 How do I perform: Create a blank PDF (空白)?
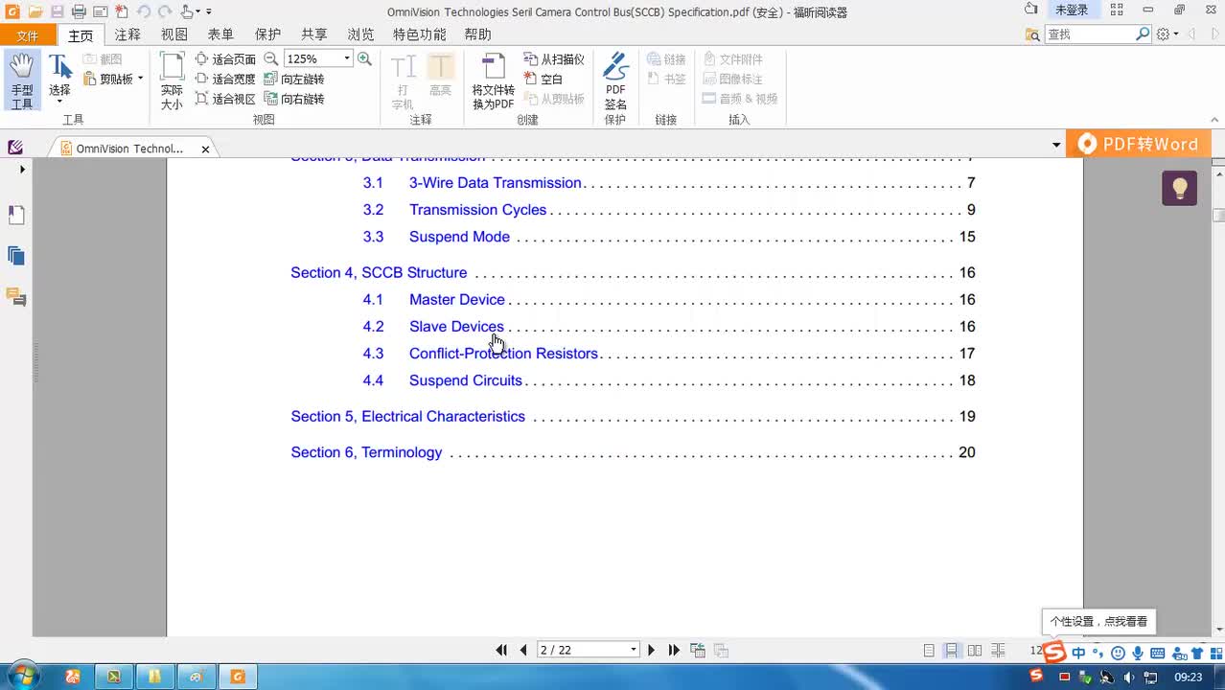click(543, 79)
